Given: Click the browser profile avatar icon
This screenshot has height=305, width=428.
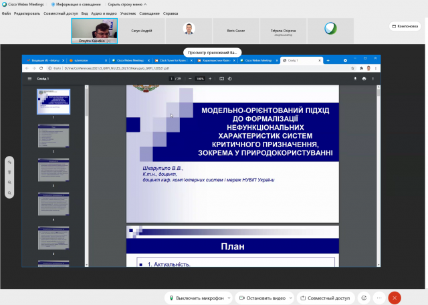Looking at the screenshot, I should [x=368, y=68].
